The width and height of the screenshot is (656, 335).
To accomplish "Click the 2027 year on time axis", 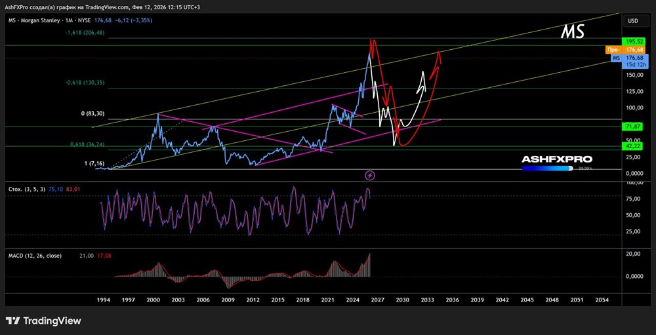I will [x=377, y=300].
